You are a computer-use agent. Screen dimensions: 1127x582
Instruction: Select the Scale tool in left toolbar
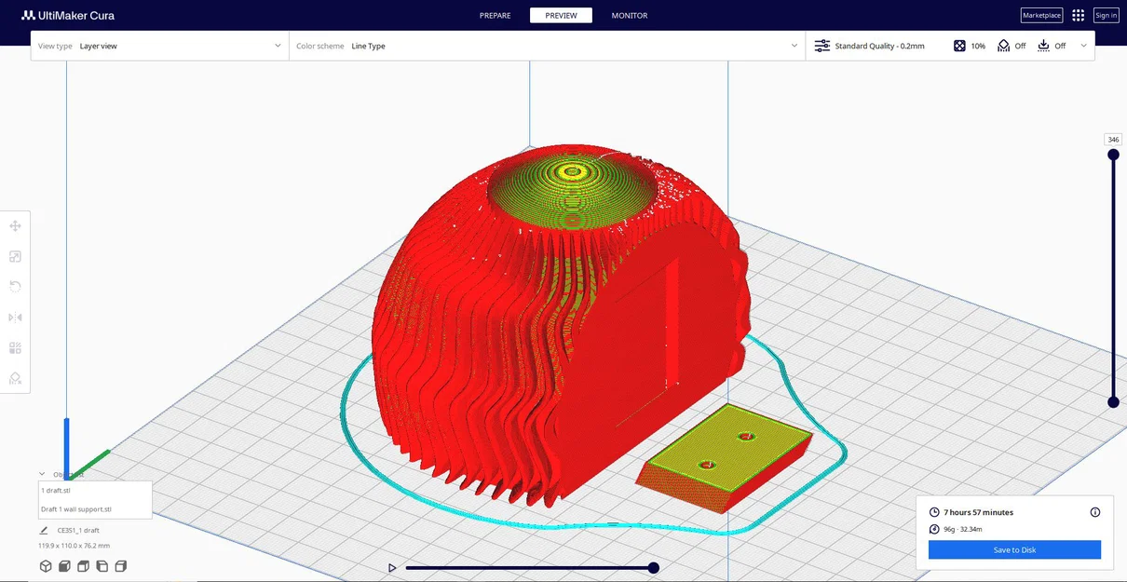15,257
